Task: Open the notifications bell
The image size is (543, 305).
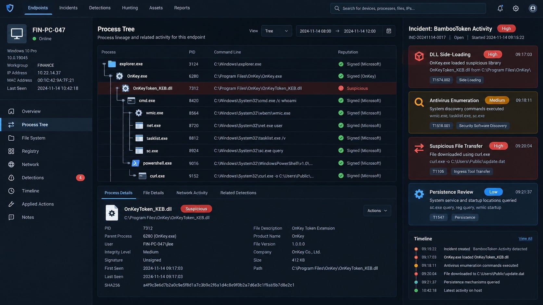Action: coord(500,8)
